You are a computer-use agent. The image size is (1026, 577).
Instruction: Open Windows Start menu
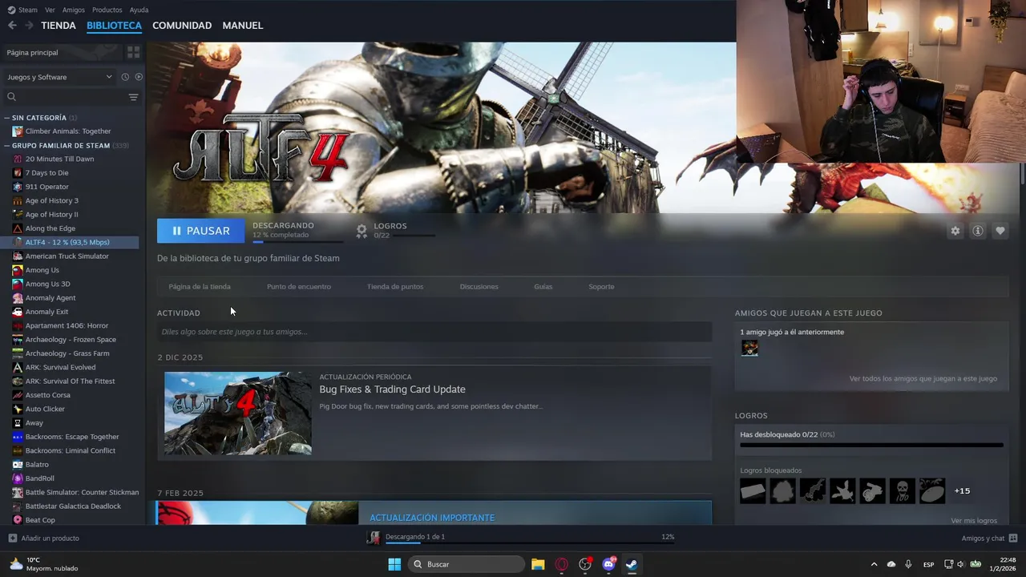click(x=394, y=564)
